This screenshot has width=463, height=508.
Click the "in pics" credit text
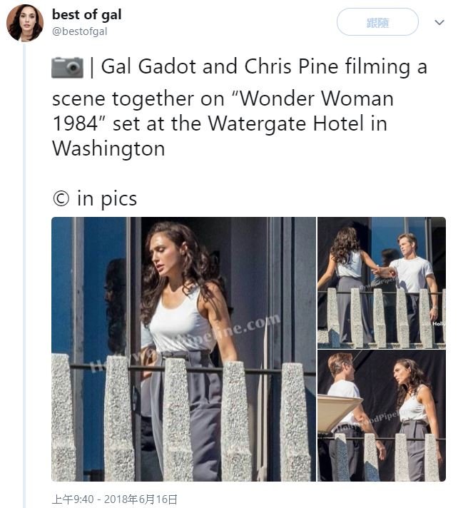coord(107,198)
